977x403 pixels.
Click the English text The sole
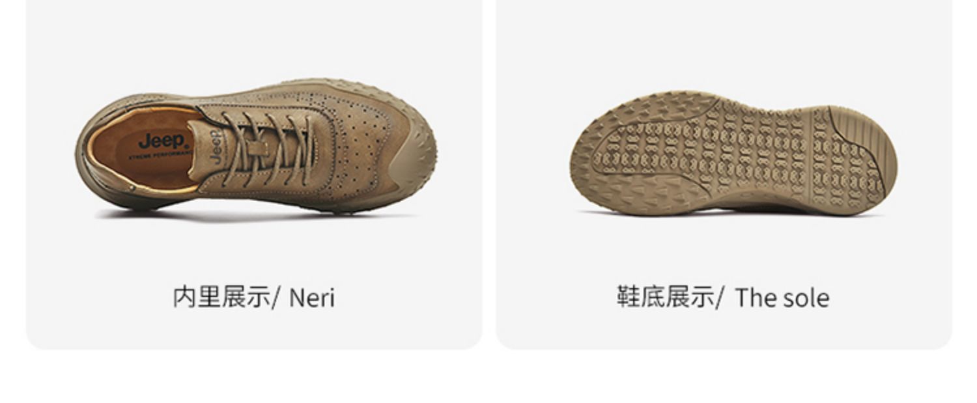[x=782, y=298]
